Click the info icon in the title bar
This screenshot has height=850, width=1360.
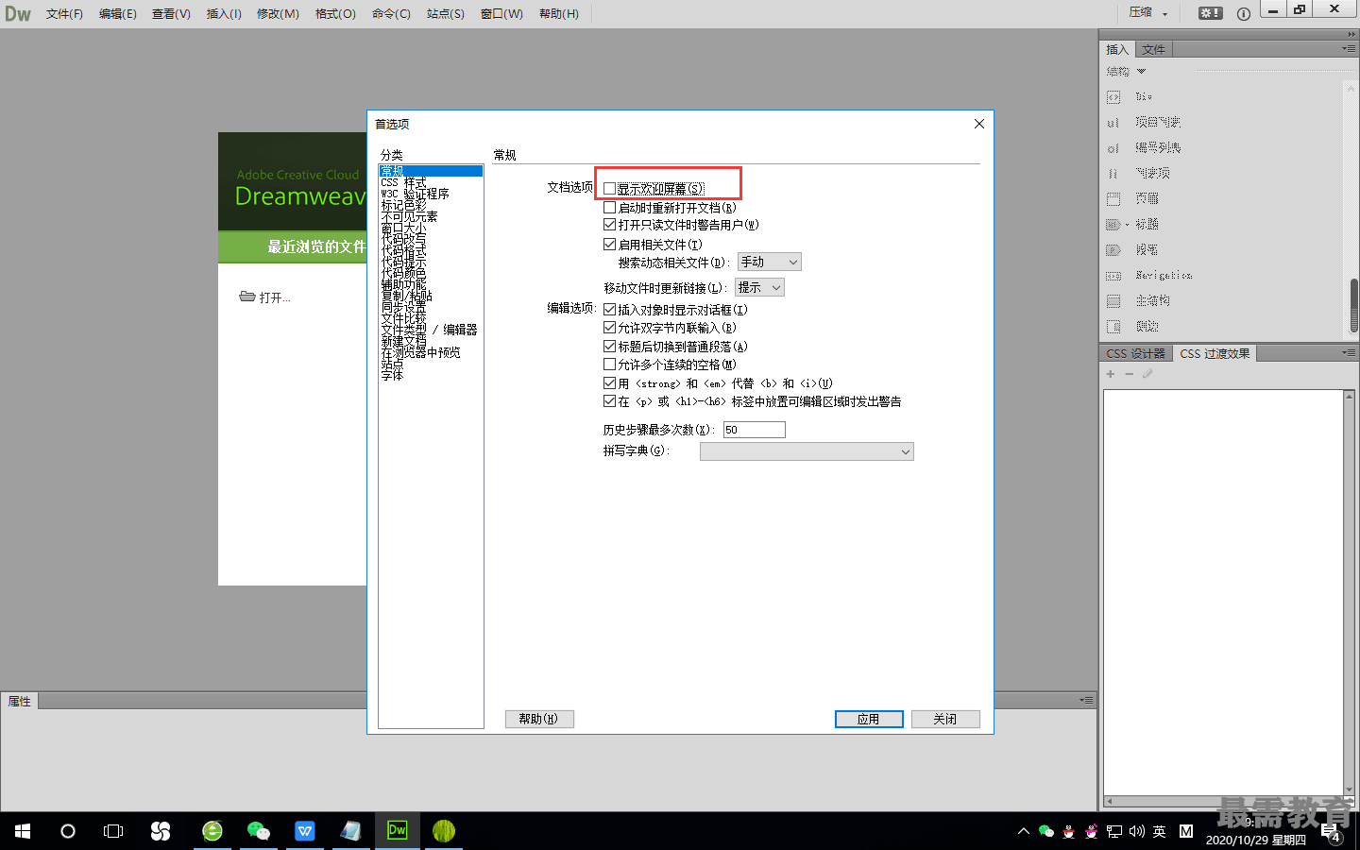coord(1244,13)
